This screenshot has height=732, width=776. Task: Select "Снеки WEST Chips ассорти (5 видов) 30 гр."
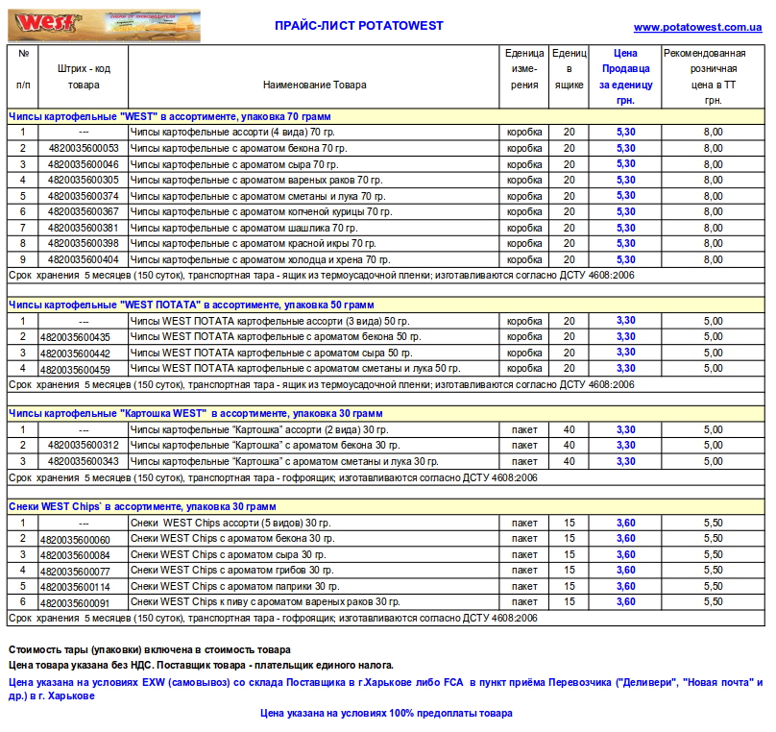coord(230,524)
